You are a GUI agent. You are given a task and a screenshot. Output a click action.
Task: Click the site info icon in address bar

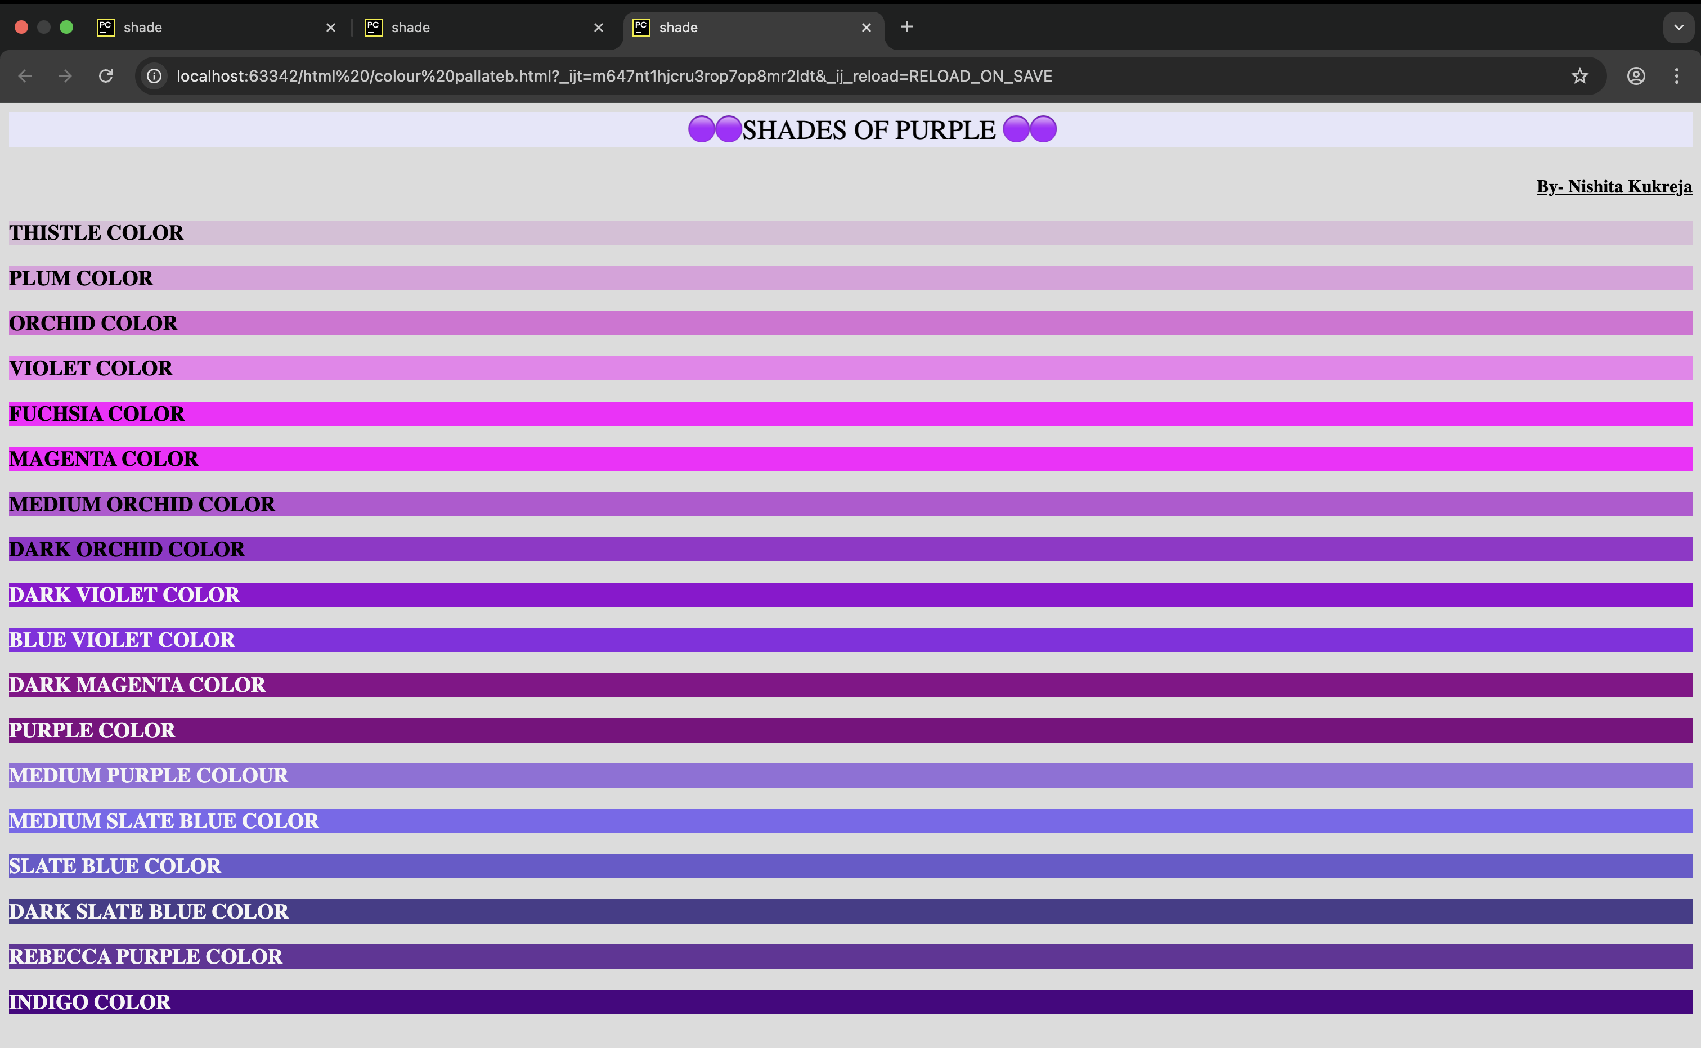click(153, 77)
